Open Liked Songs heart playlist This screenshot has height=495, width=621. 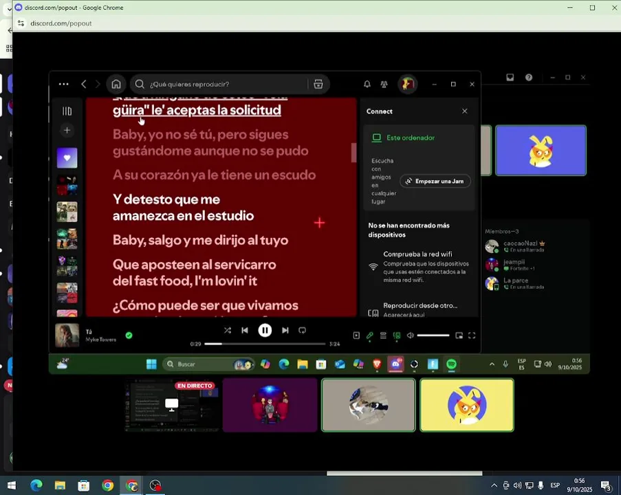67,157
